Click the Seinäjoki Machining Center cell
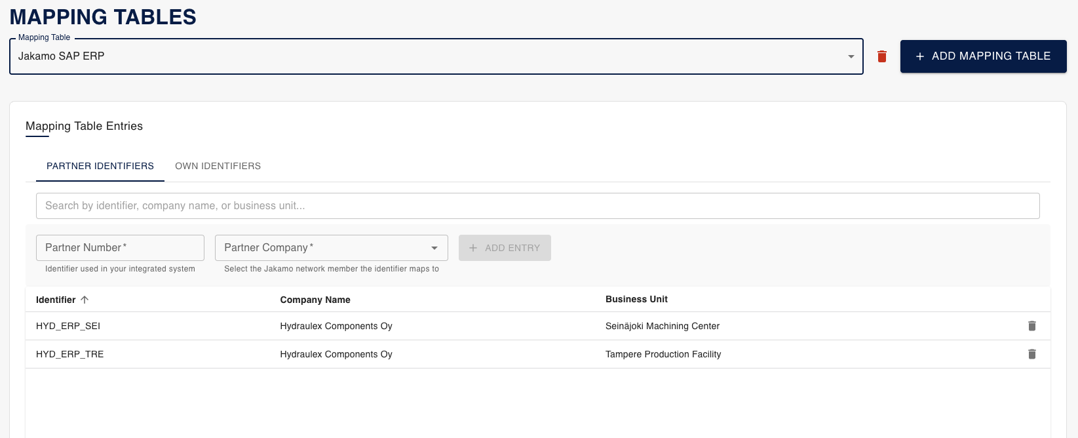 pyautogui.click(x=663, y=326)
